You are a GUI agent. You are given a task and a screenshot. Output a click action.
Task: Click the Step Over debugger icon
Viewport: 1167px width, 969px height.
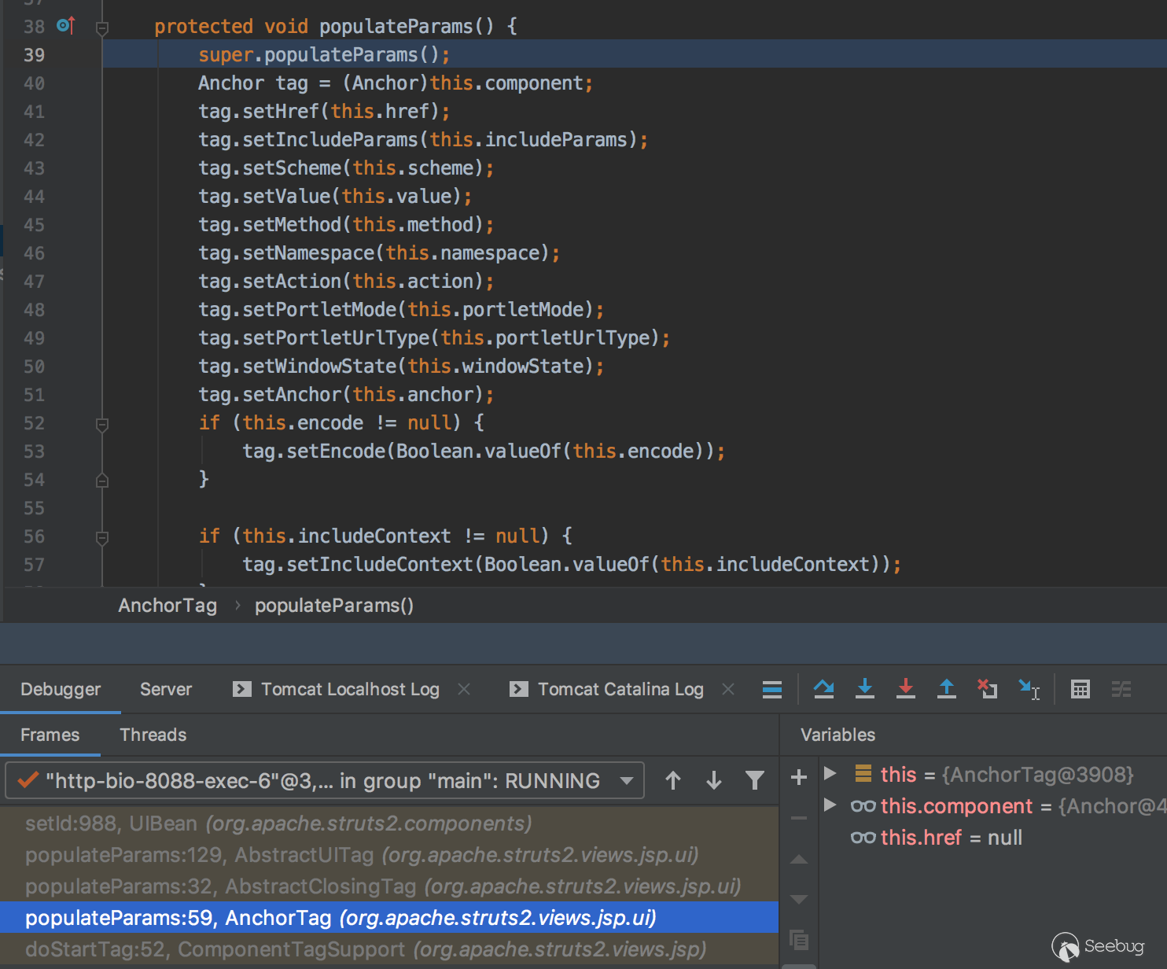[x=823, y=689]
